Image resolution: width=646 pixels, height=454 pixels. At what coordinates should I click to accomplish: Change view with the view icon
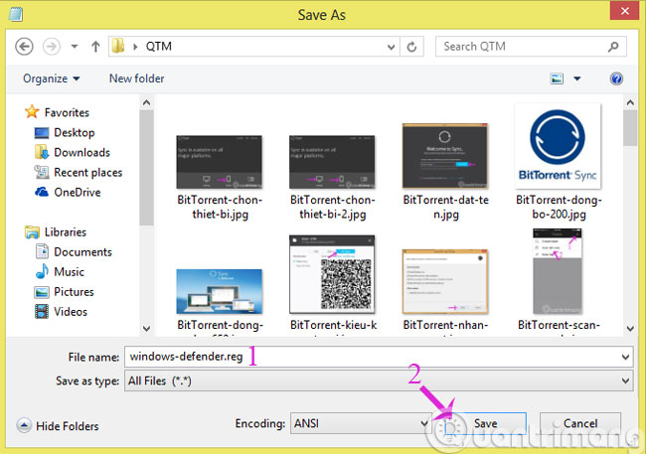click(x=557, y=78)
